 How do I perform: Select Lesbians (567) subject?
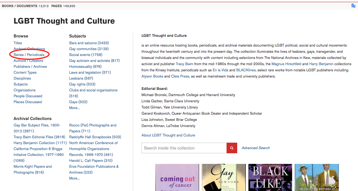pyautogui.click(x=81, y=78)
